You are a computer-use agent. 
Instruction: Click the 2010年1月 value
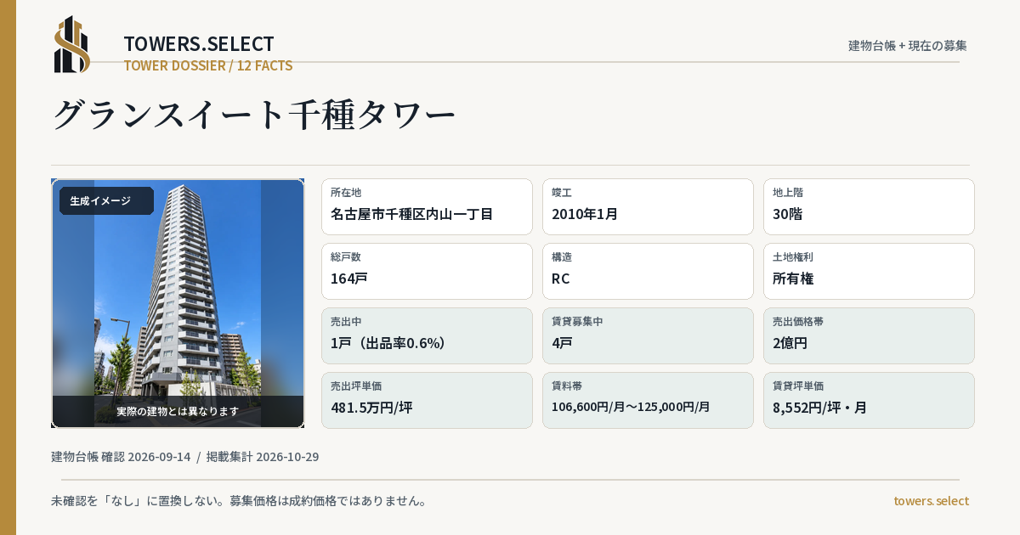tap(585, 214)
